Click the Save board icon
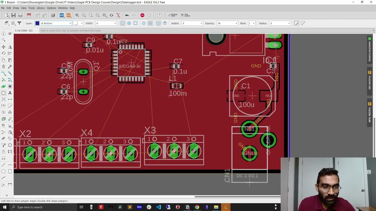Screen dimensions: 376x211 (x=14, y=15)
